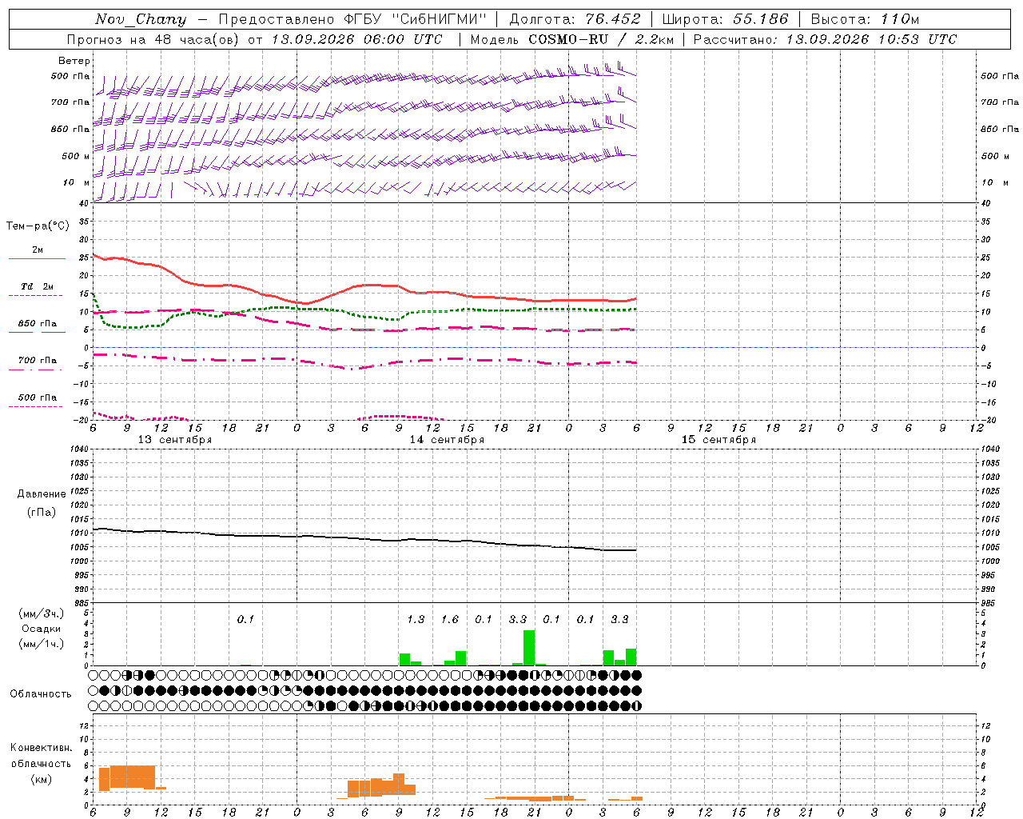Click the first orange convective cloud bar
1023x819 pixels.
(104, 780)
